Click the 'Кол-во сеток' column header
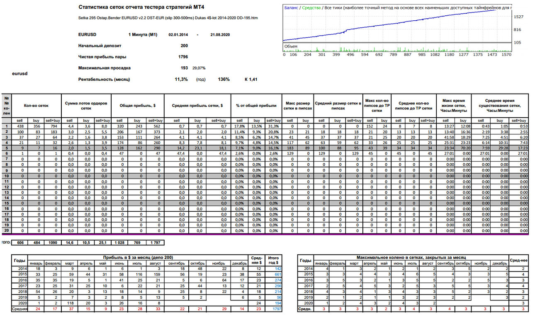 click(x=36, y=106)
